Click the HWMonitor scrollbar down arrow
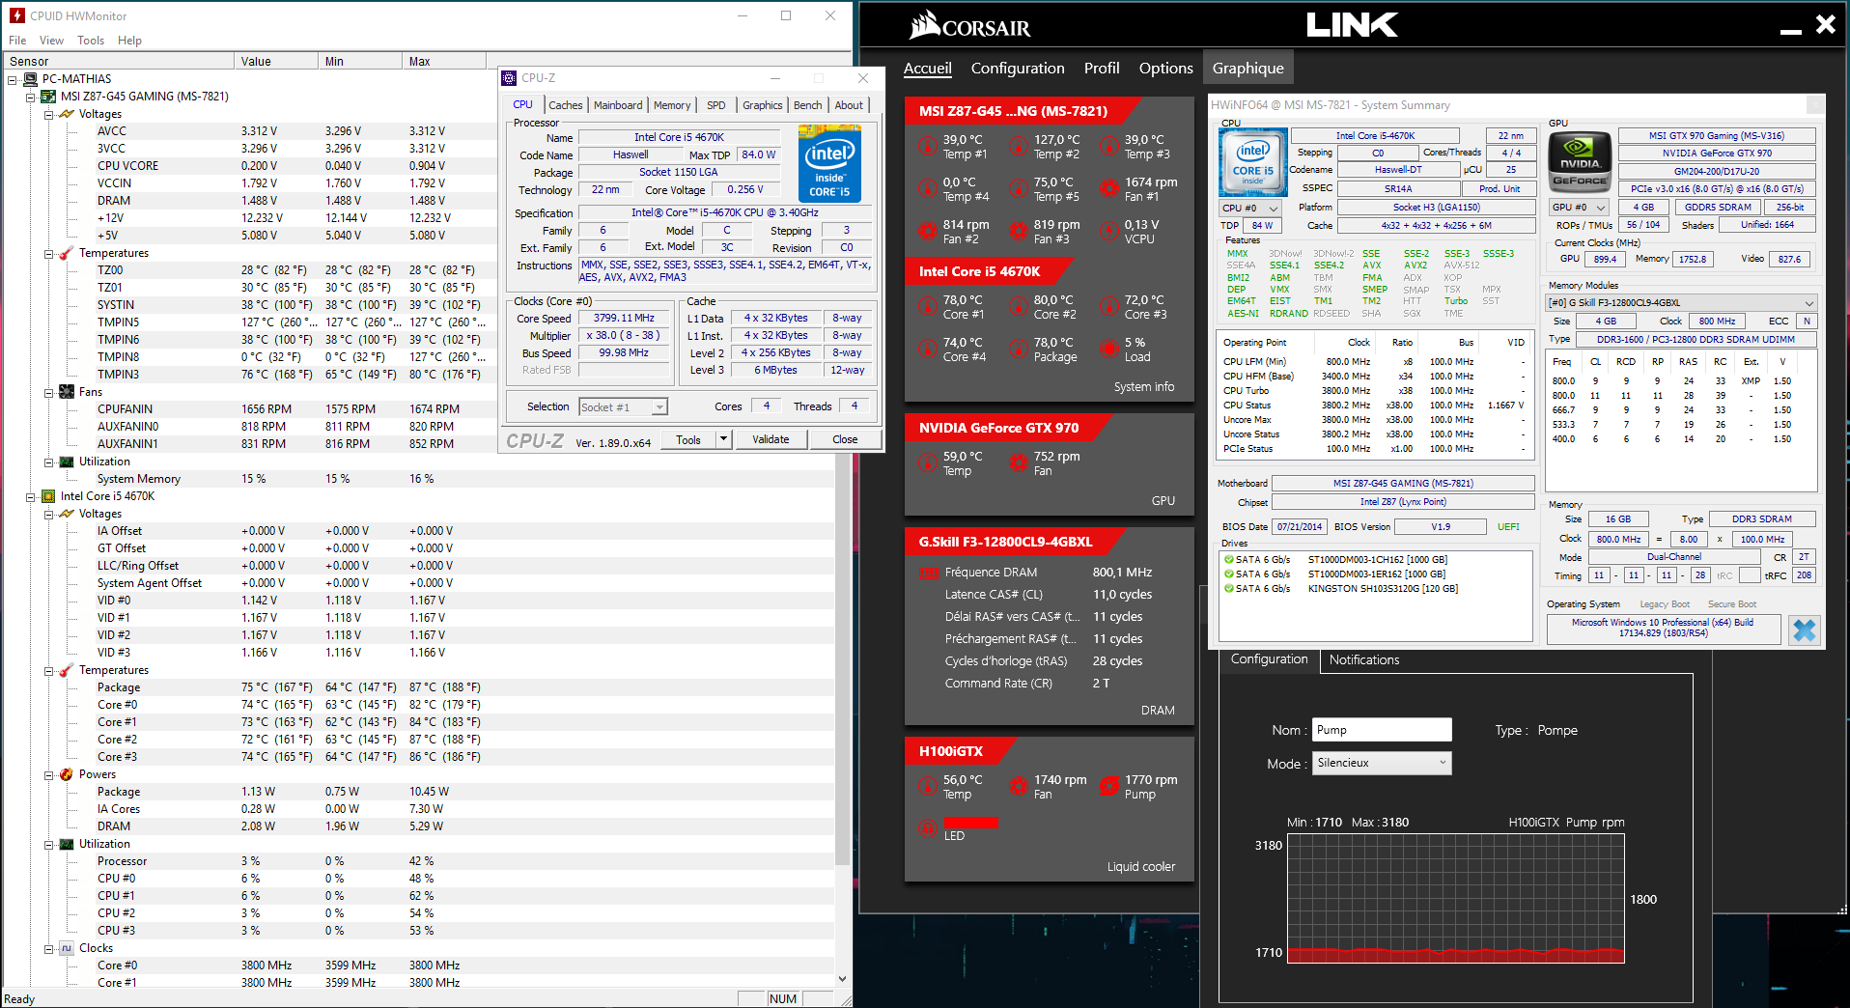The image size is (1850, 1008). (x=842, y=979)
